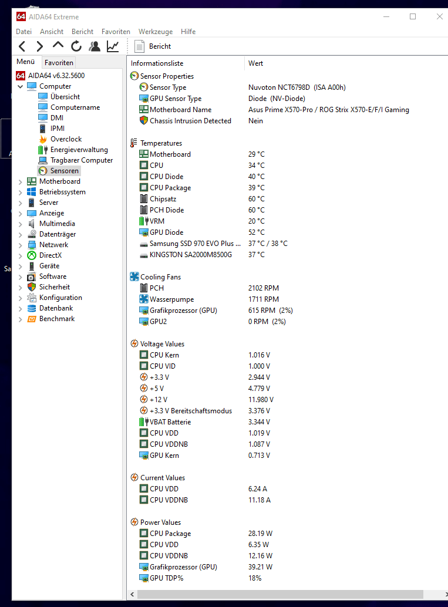Switch to the Menü tab
Image resolution: width=448 pixels, height=607 pixels.
pyautogui.click(x=26, y=62)
